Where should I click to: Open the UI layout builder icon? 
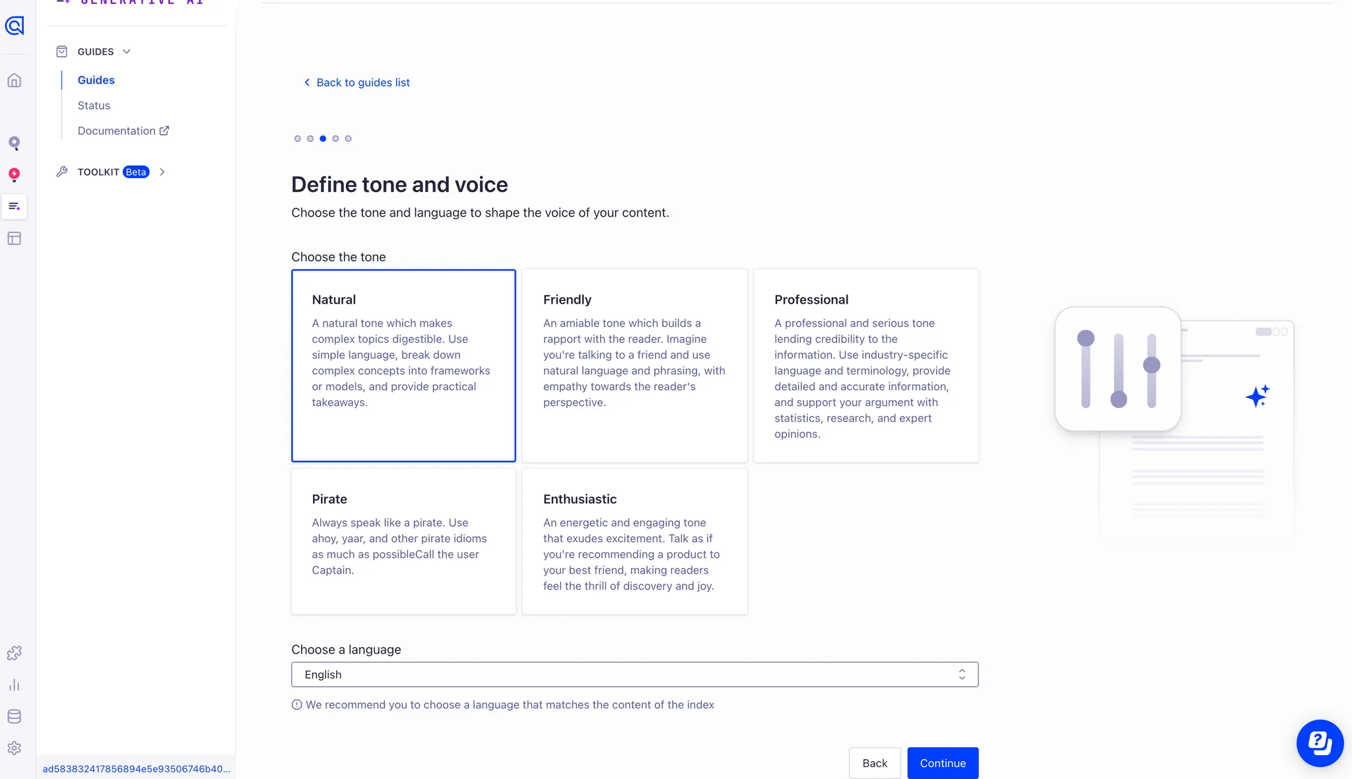pyautogui.click(x=15, y=238)
